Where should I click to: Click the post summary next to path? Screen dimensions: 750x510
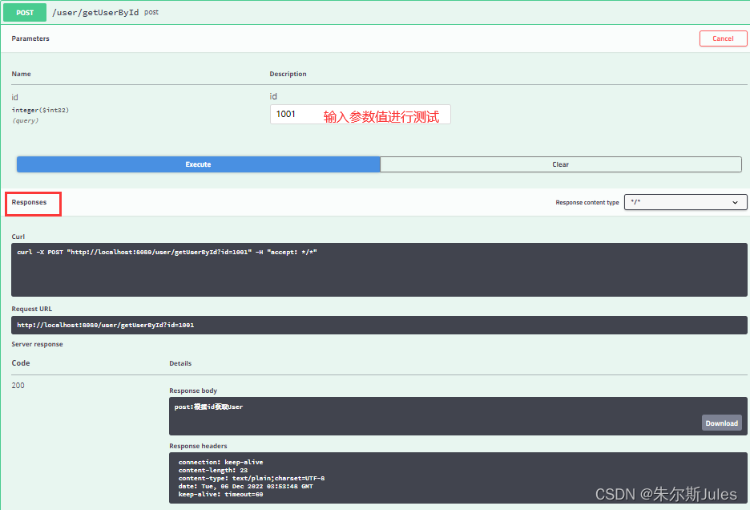click(x=151, y=13)
